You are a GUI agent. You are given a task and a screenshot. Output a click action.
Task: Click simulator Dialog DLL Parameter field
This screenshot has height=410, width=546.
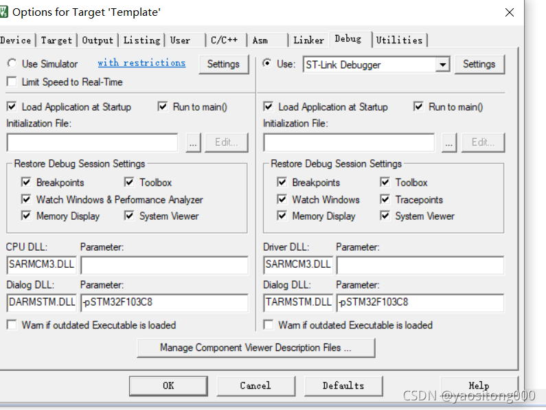click(164, 302)
